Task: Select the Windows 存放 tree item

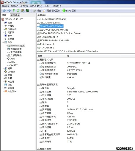Action: 17,45
